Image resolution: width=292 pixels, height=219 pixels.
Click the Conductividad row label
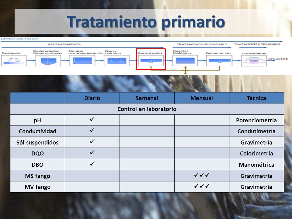pos(37,131)
